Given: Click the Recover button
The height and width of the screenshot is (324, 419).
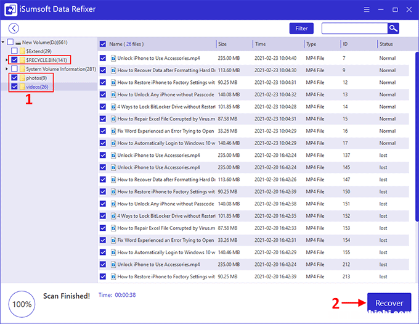Looking at the screenshot, I should coord(389,302).
